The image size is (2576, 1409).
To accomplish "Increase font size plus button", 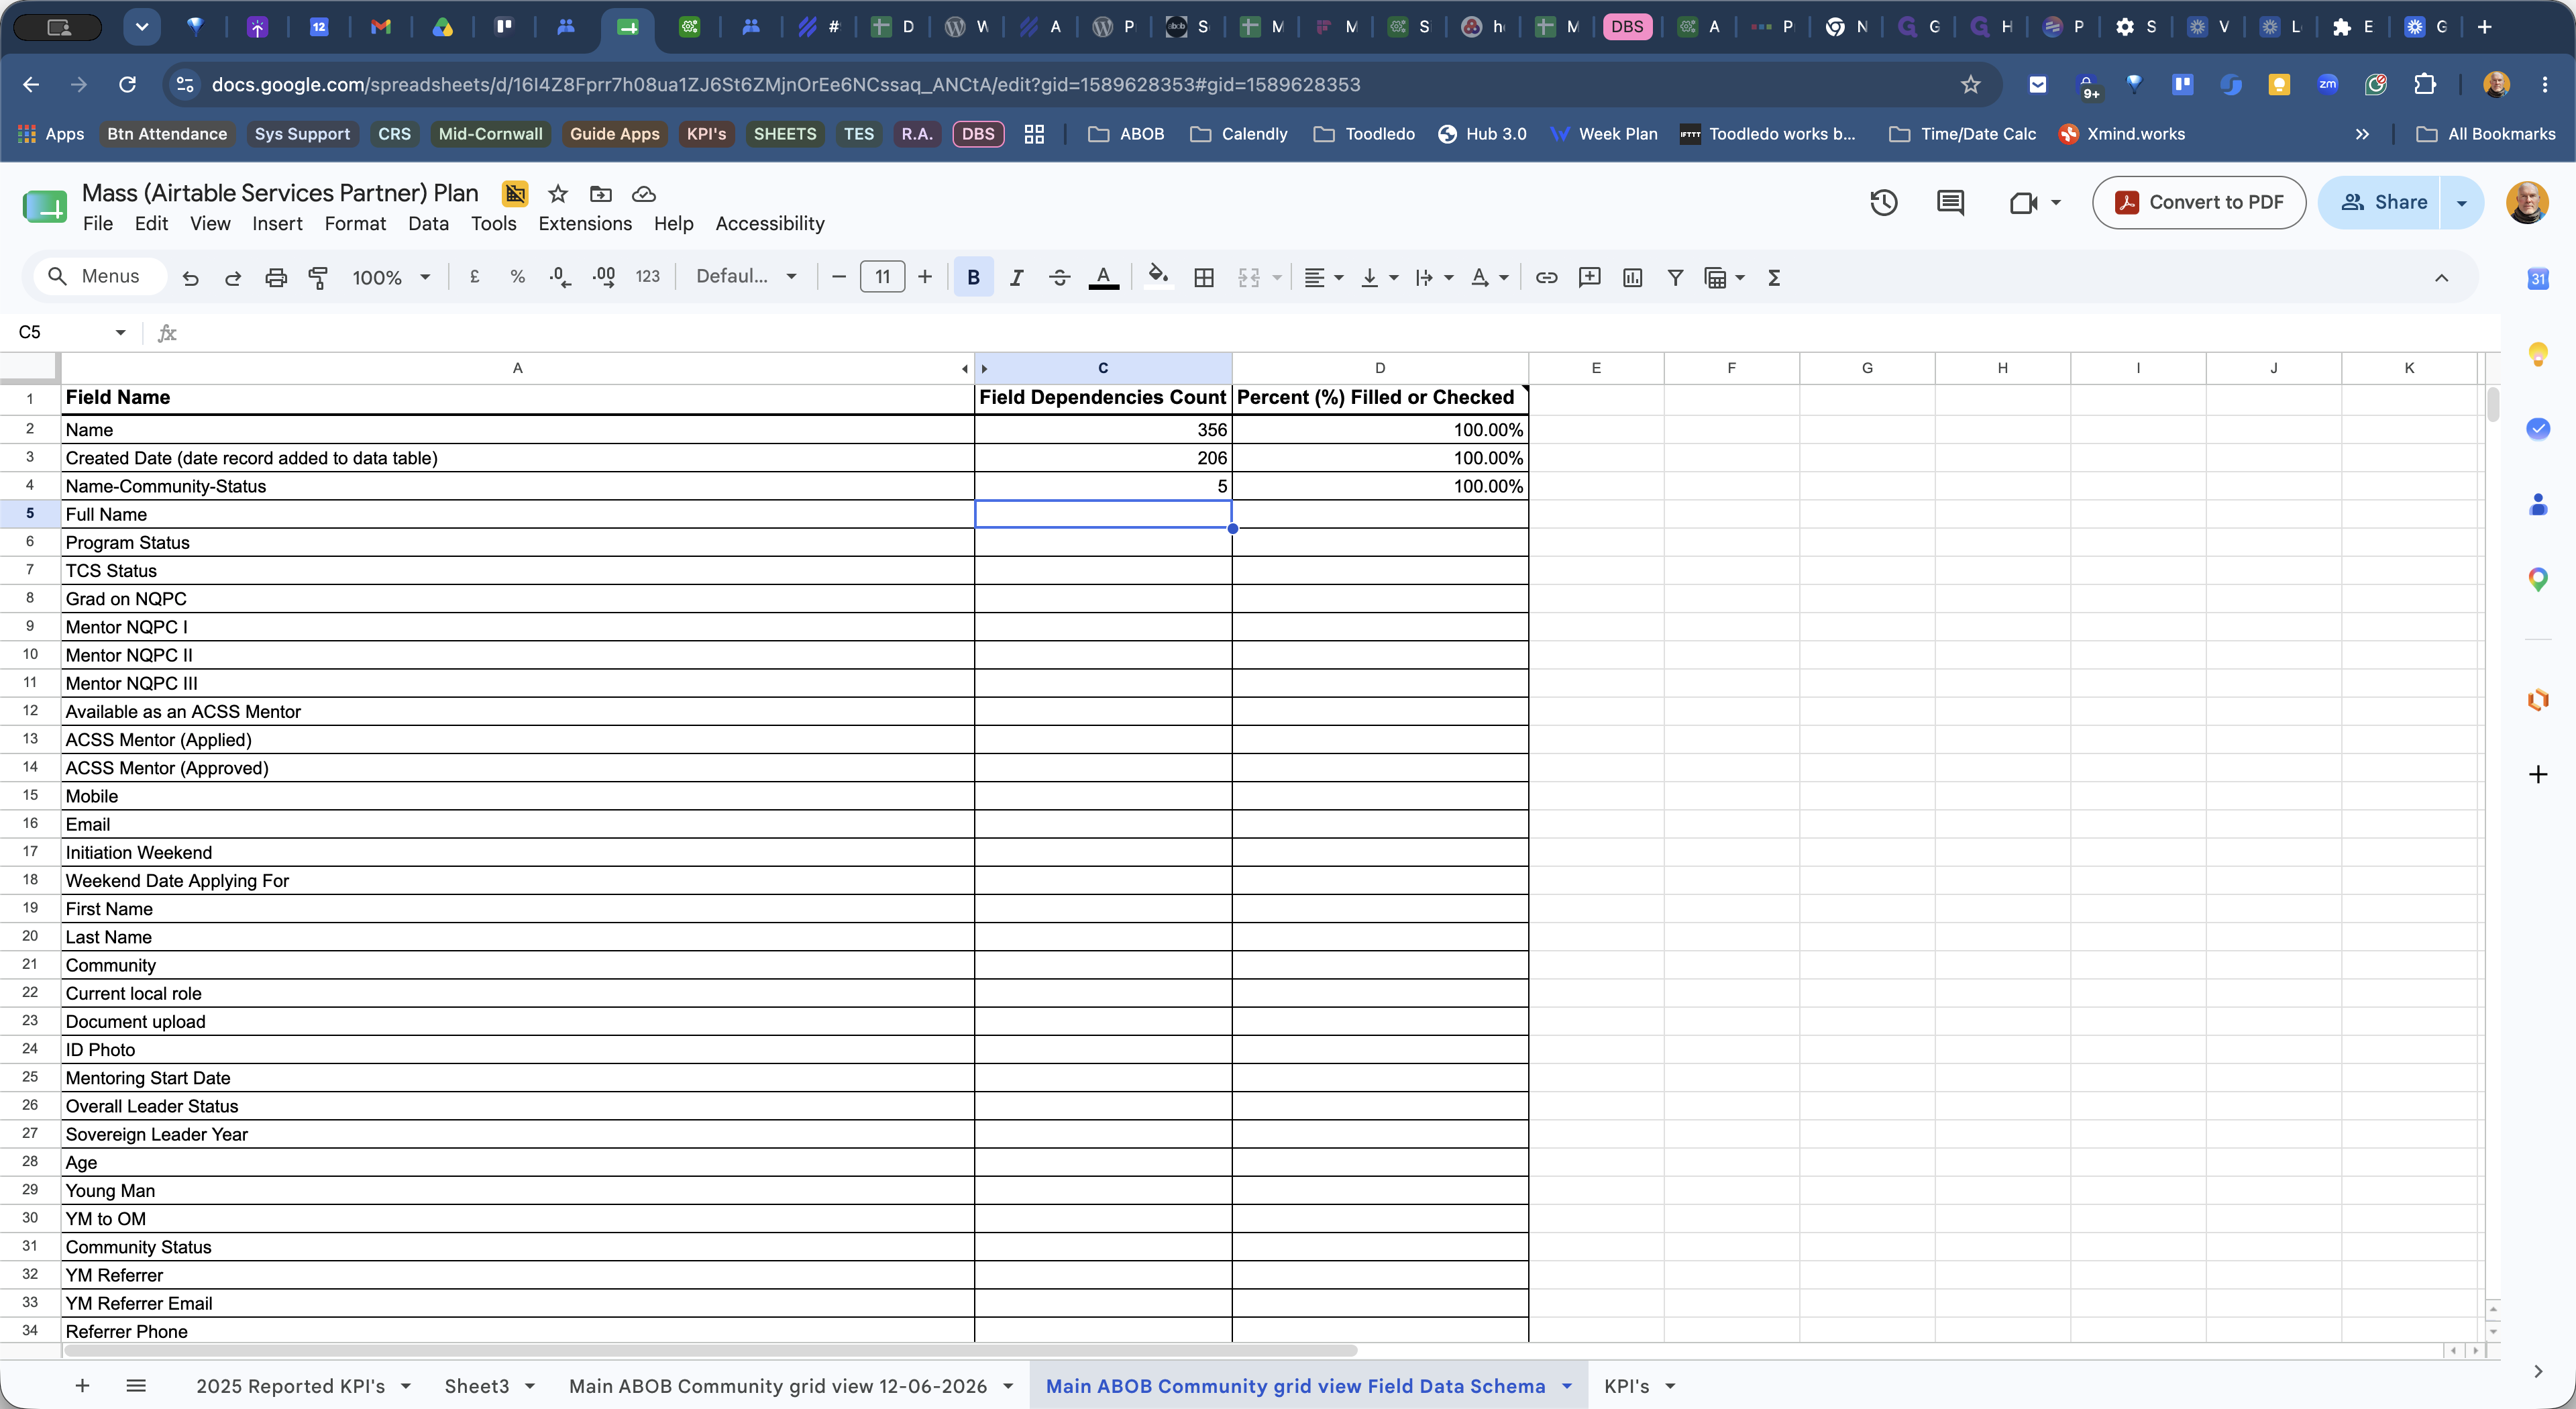I will (x=925, y=277).
